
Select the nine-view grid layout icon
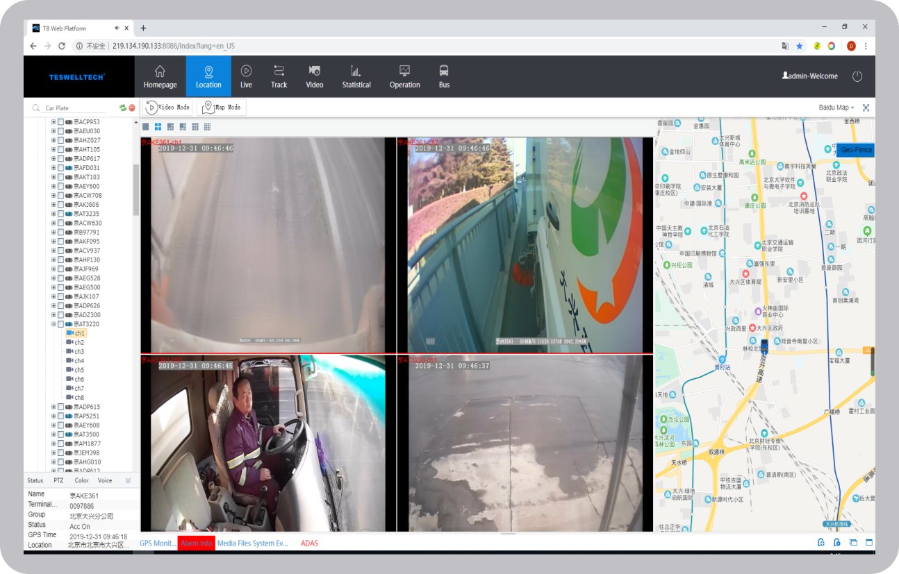coord(195,126)
